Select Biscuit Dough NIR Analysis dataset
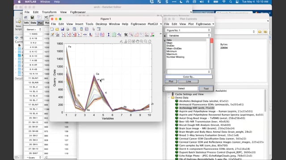 tap(205, 125)
